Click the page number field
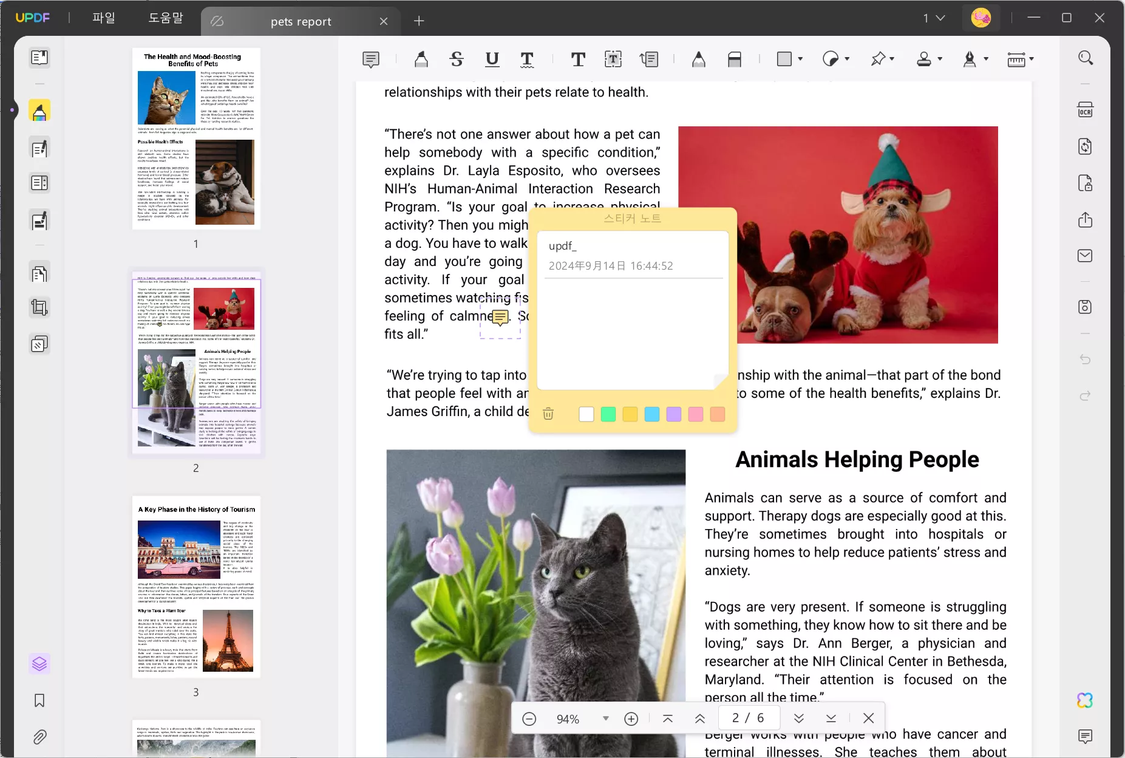Image resolution: width=1125 pixels, height=758 pixels. point(748,718)
